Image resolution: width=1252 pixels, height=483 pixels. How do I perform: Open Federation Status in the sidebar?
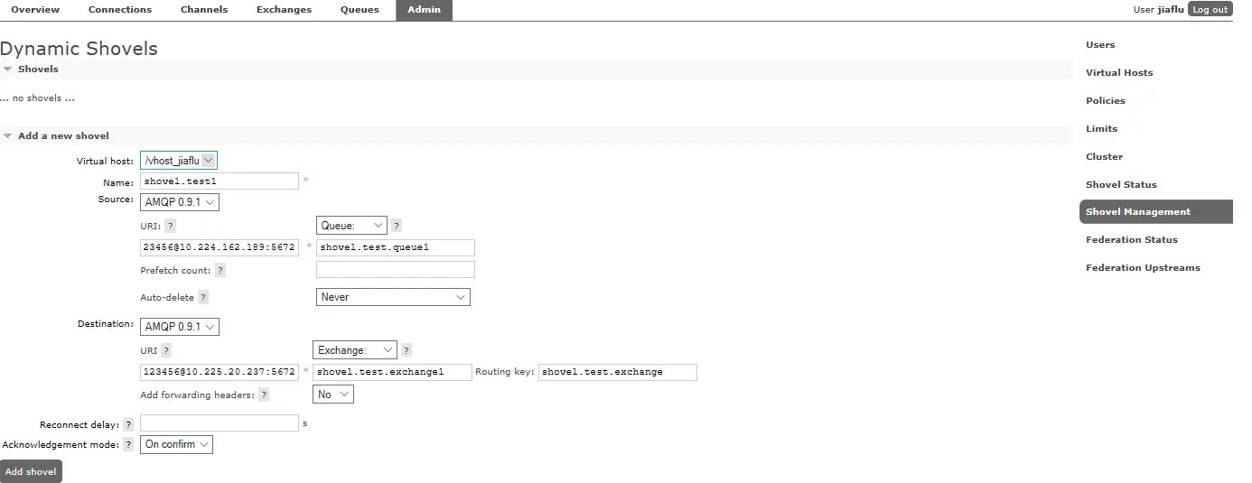[1132, 240]
